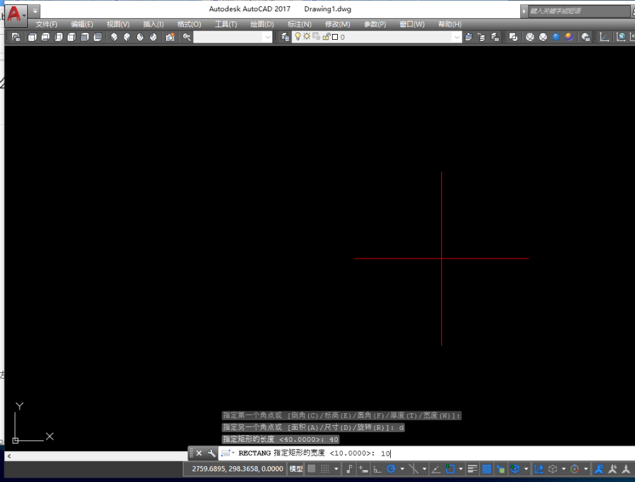Expand the empty view name combo box

point(267,37)
